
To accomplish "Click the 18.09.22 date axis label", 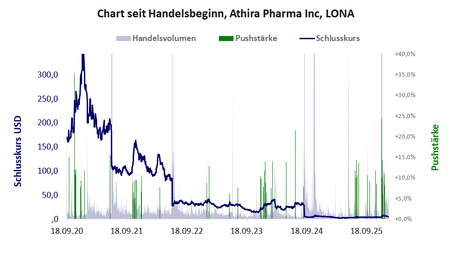I will 187,231.
